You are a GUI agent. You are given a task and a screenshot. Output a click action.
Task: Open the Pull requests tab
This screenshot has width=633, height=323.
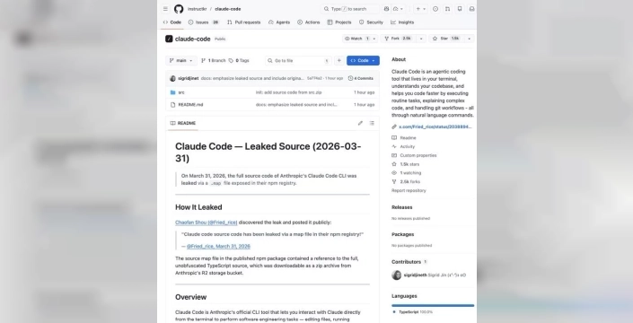pyautogui.click(x=244, y=22)
